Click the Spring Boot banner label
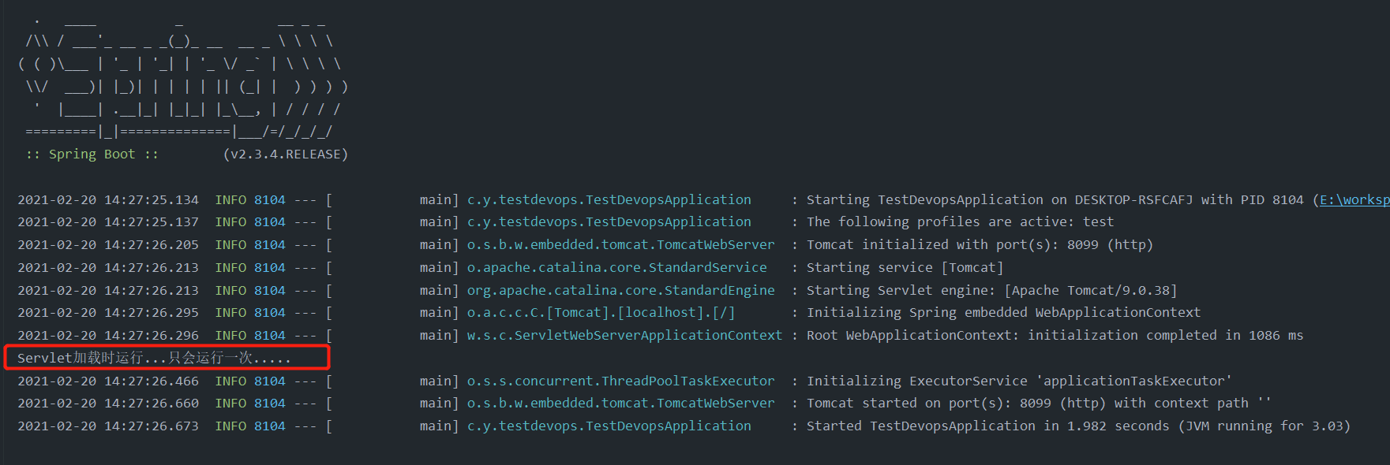1390x465 pixels. click(92, 154)
